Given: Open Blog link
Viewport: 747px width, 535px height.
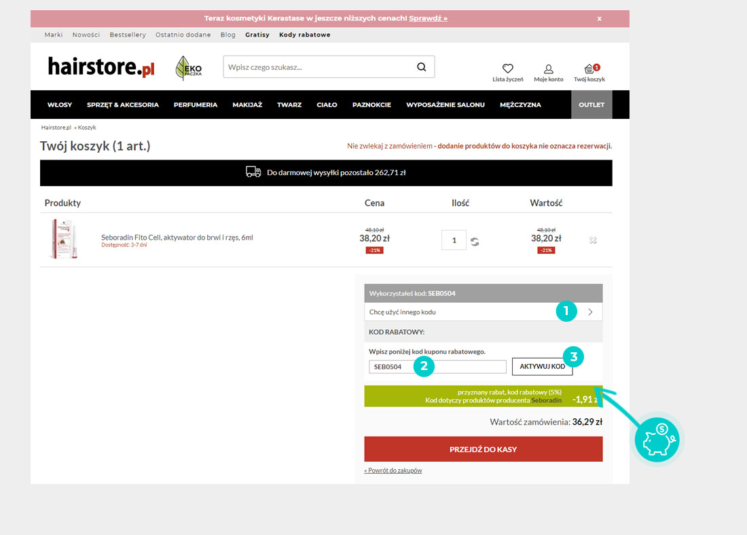Looking at the screenshot, I should [227, 35].
